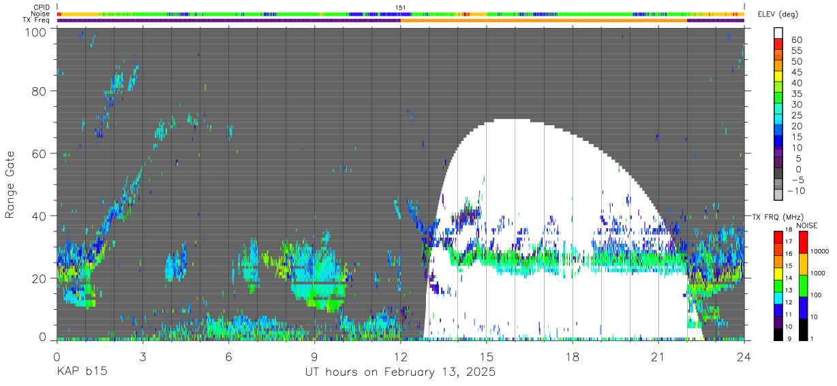The height and width of the screenshot is (386, 837).
Task: Pick the white top swatch of the ELEV color bar
Action: (x=778, y=33)
